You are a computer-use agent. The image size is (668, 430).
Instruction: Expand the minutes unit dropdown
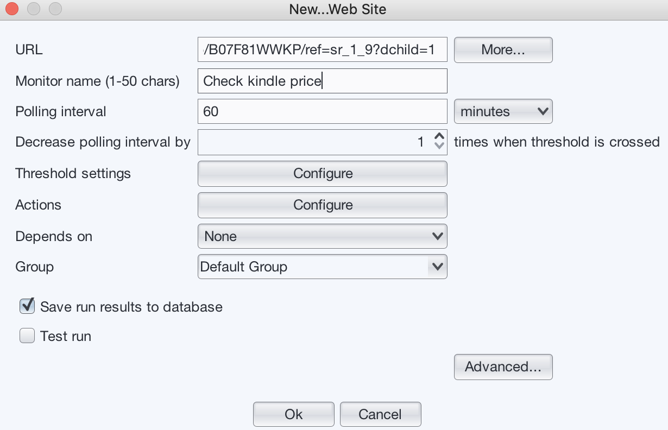click(503, 111)
